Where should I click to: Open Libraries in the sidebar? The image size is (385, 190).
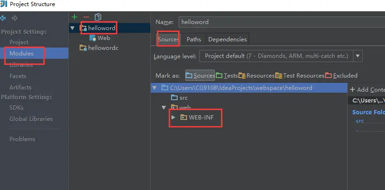point(21,65)
